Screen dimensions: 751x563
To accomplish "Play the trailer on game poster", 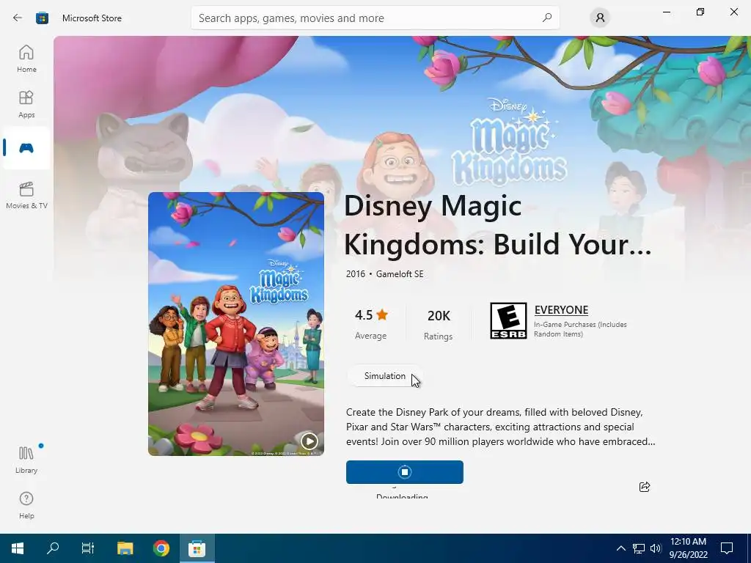I will [309, 441].
